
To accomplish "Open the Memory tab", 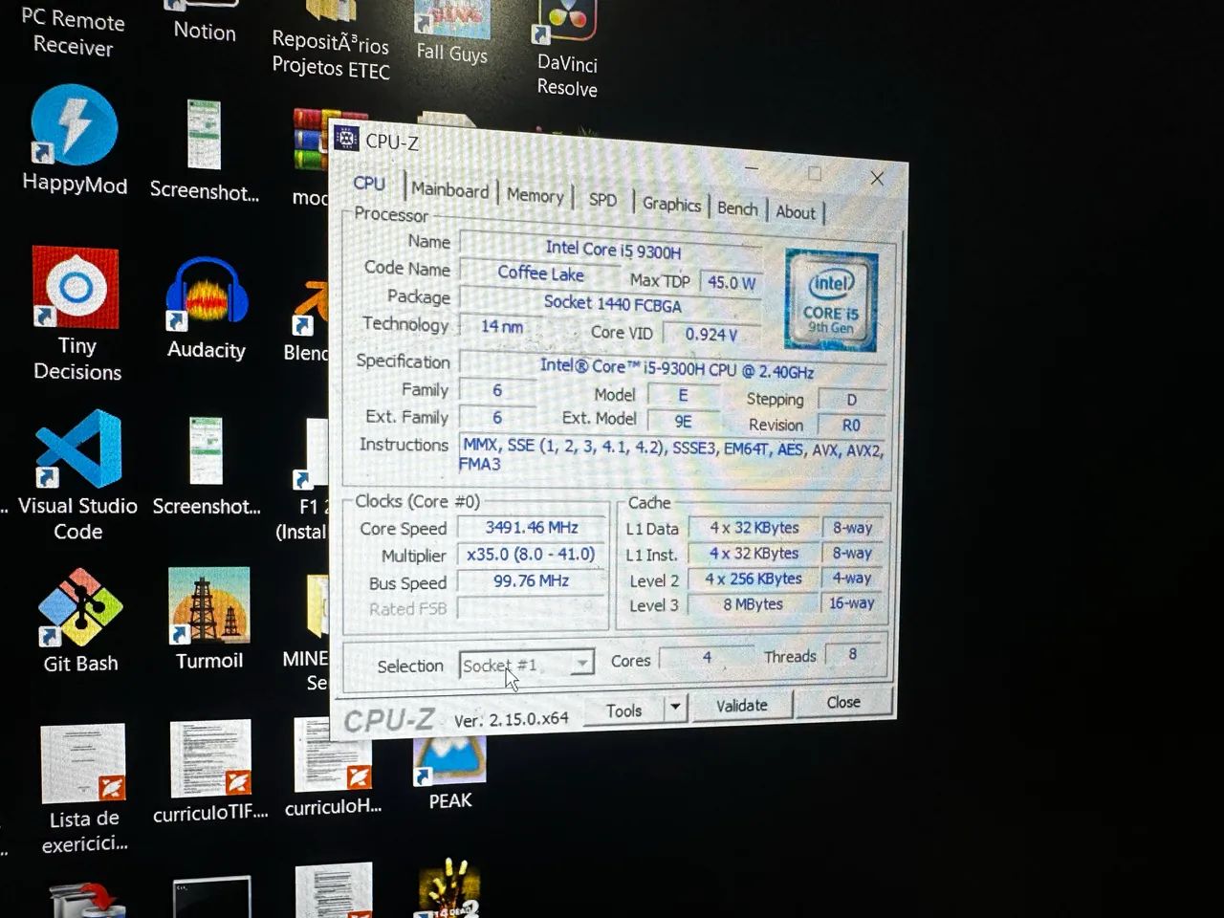I will [535, 196].
